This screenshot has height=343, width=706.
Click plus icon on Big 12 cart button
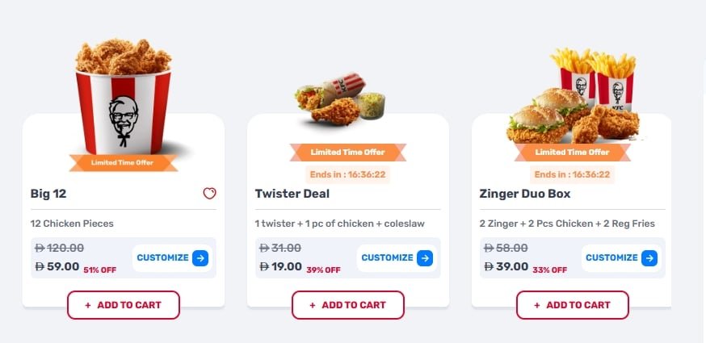click(88, 305)
